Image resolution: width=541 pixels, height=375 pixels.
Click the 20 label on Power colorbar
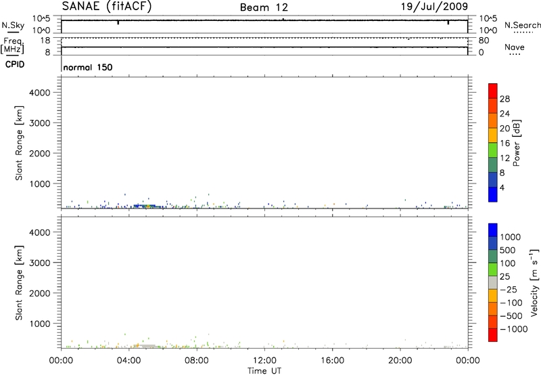pos(504,129)
